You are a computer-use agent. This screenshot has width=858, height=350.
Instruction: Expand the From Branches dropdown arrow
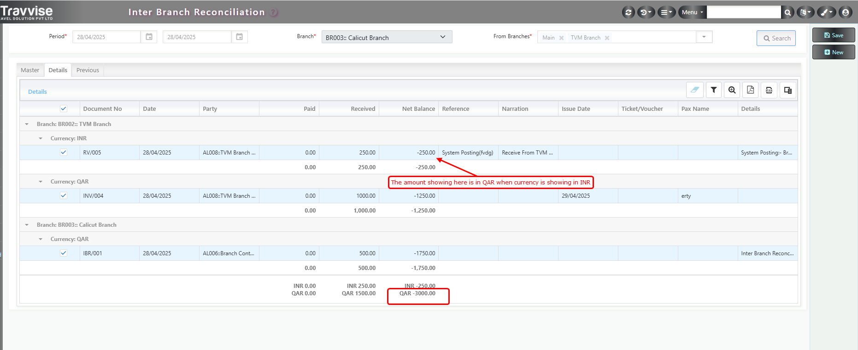[x=704, y=37]
